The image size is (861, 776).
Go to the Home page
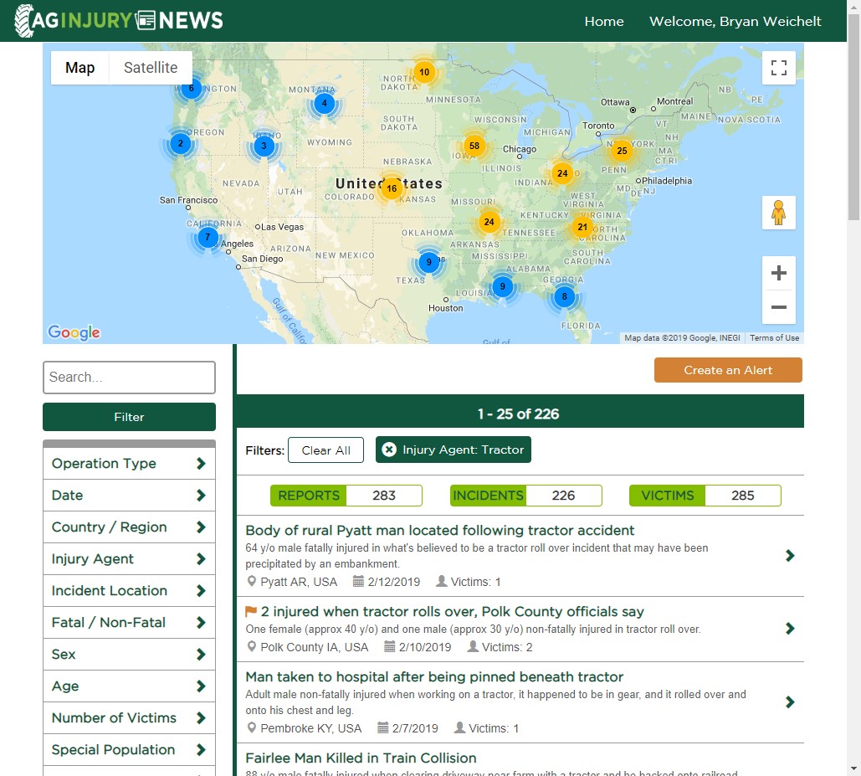click(x=604, y=22)
